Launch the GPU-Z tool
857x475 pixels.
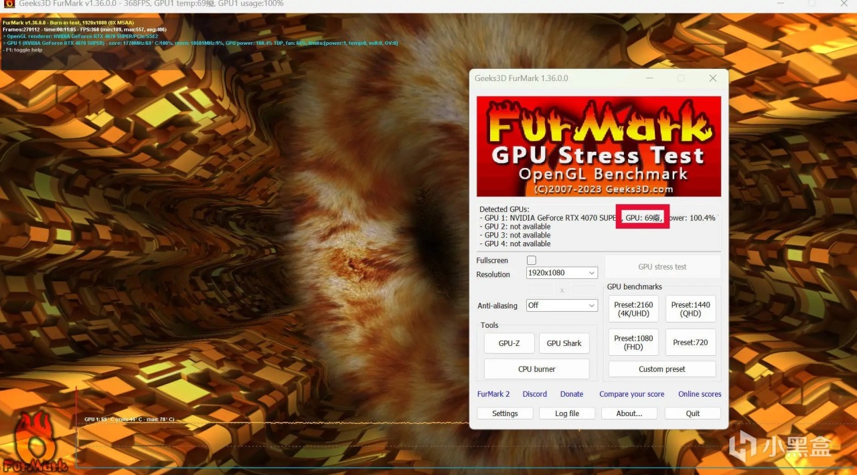[509, 343]
